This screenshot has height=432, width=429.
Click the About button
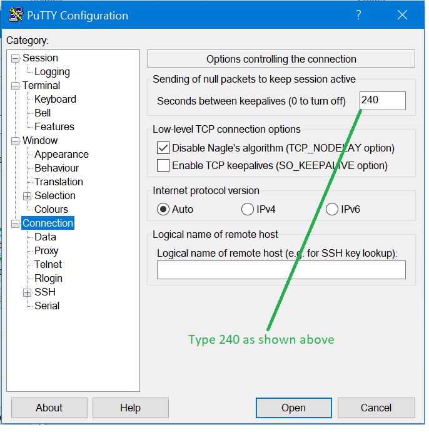(x=49, y=408)
